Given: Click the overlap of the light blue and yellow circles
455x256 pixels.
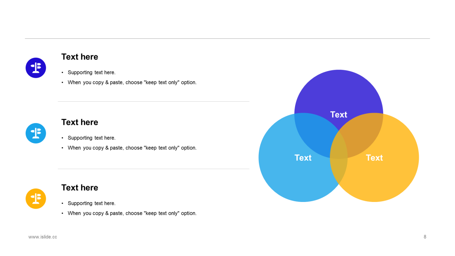Looking at the screenshot, I should tap(339, 171).
